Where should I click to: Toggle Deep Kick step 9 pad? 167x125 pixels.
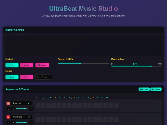pyautogui.click(x=80, y=106)
